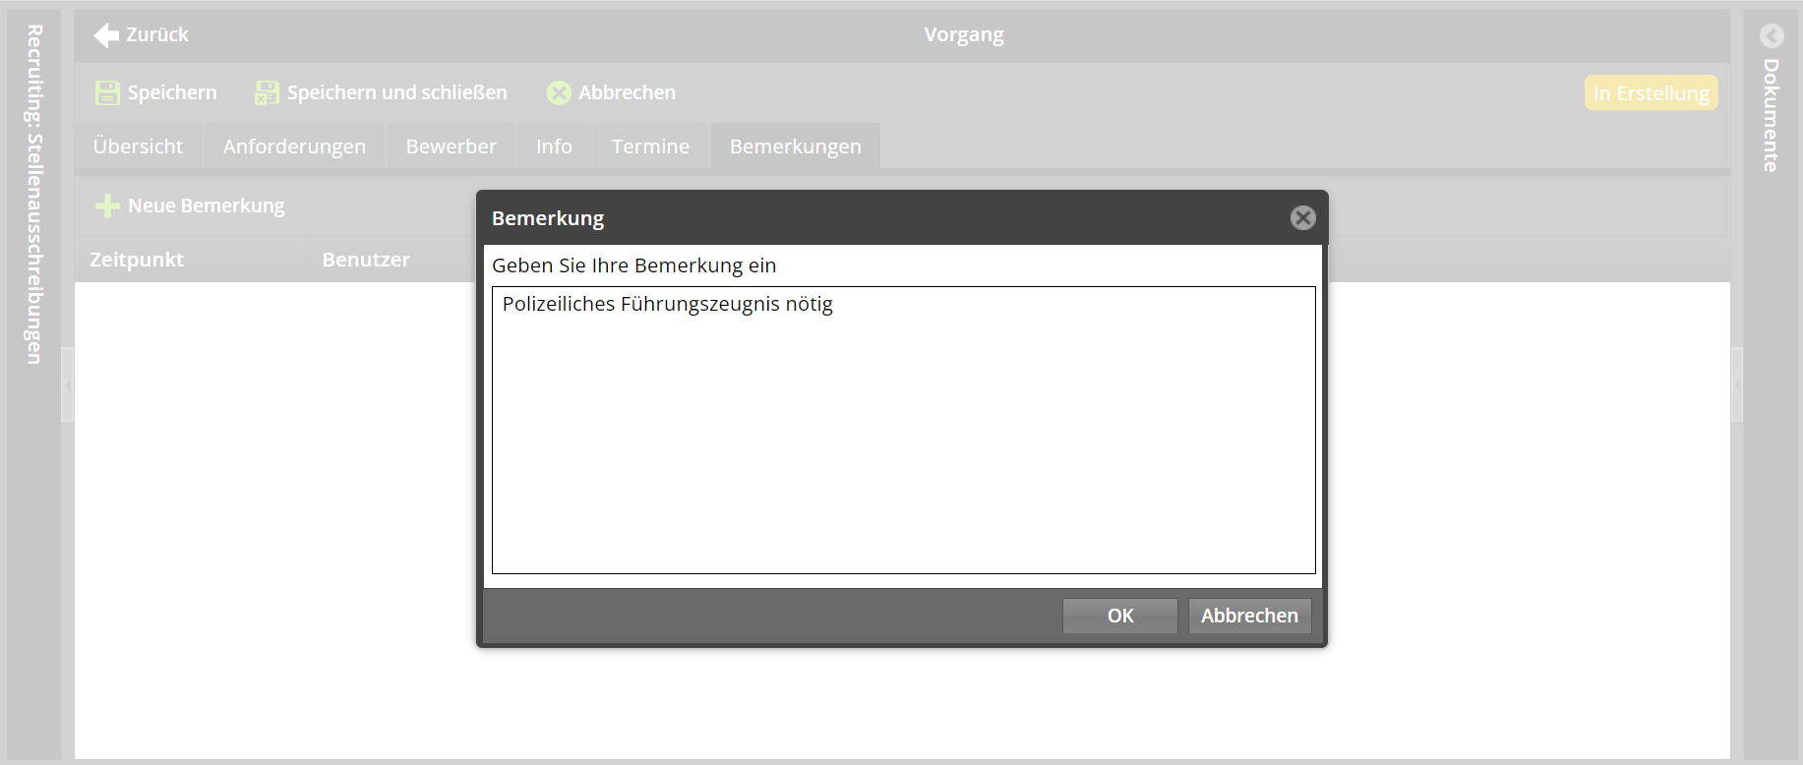This screenshot has height=765, width=1803.
Task: Switch to the Anforderungen tab
Action: pos(294,147)
